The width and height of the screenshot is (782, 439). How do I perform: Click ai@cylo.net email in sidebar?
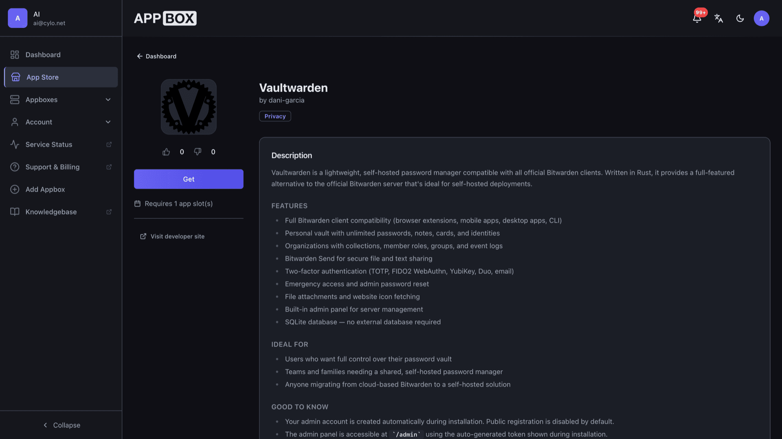coord(49,23)
